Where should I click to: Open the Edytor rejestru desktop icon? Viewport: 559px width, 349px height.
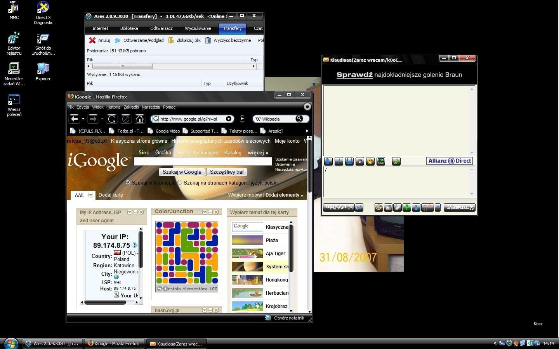[14, 44]
